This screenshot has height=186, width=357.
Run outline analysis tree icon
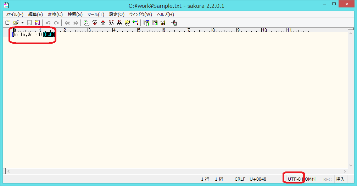pos(136,23)
